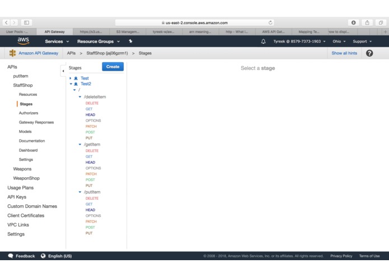Open Custom Domain Names in sidebar
The width and height of the screenshot is (389, 277).
[32, 206]
